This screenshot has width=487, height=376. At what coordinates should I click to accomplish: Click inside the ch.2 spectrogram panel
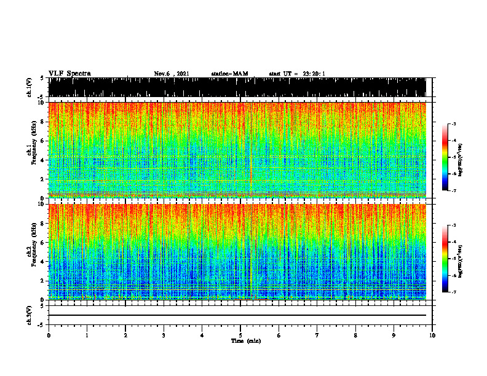coord(237,252)
